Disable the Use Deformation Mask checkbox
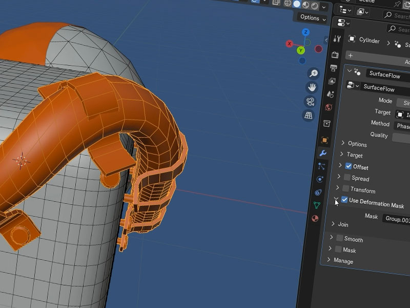 point(344,200)
